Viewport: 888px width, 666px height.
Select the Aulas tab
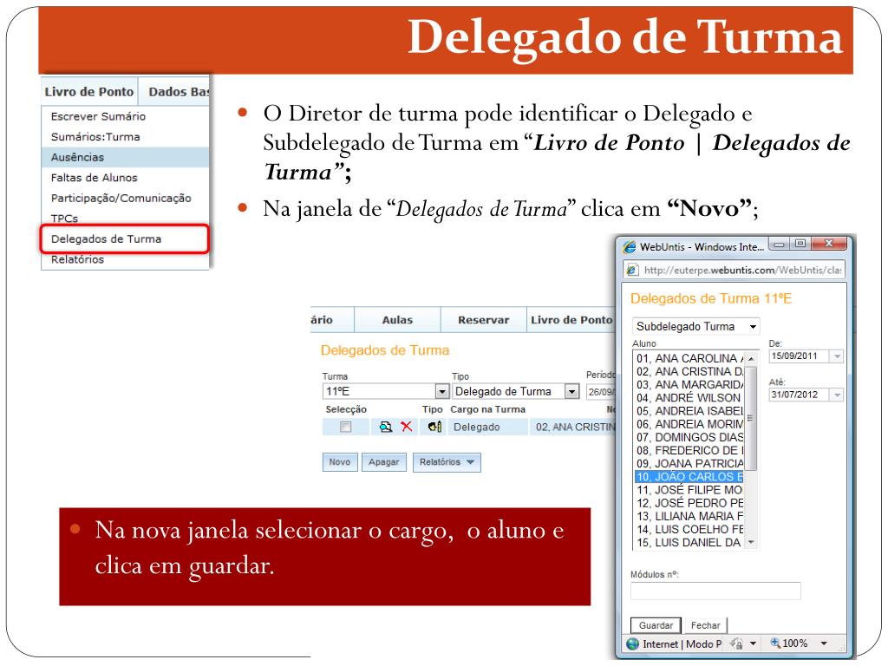397,320
